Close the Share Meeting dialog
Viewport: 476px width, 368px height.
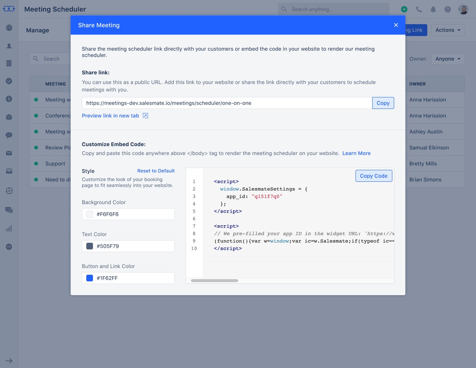coord(396,25)
